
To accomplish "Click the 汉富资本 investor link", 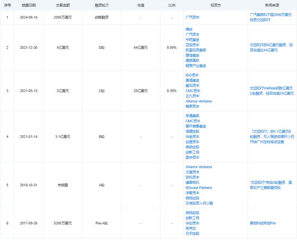I will click(x=192, y=172).
